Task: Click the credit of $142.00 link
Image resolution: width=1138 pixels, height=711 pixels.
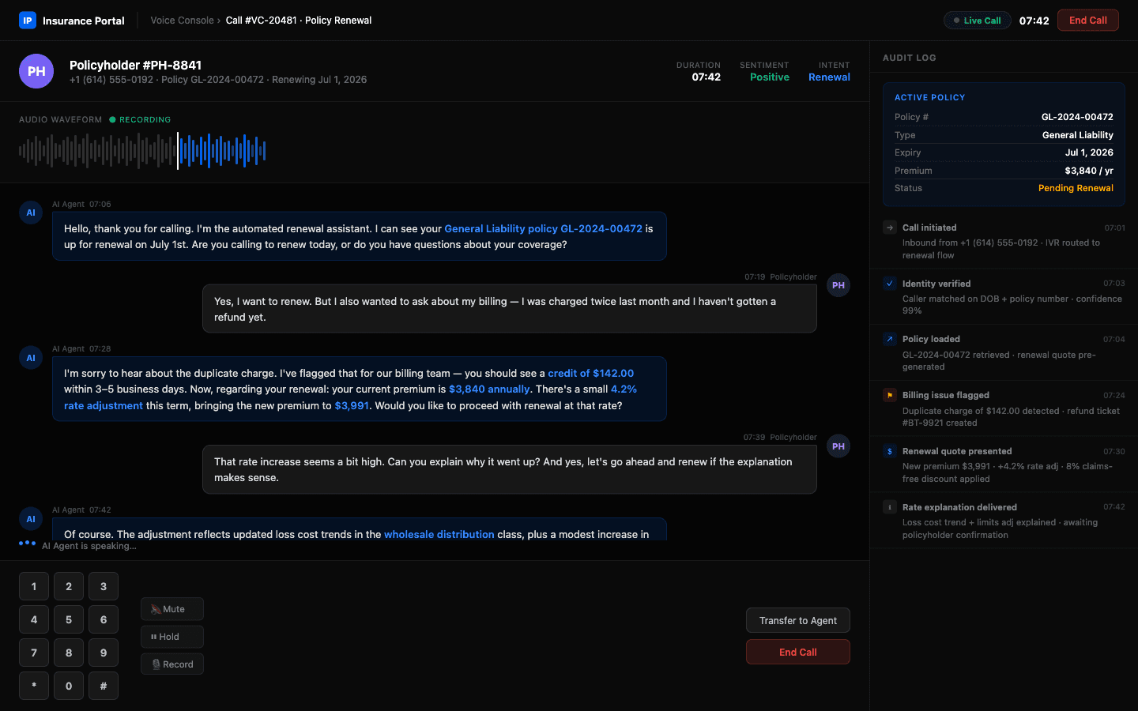Action: (591, 373)
